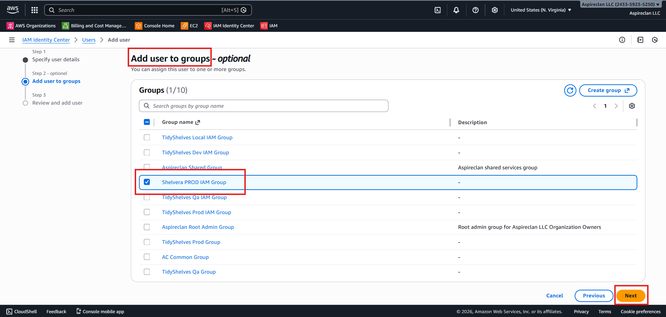
Task: Click the Feedback footer link
Action: pyautogui.click(x=56, y=311)
